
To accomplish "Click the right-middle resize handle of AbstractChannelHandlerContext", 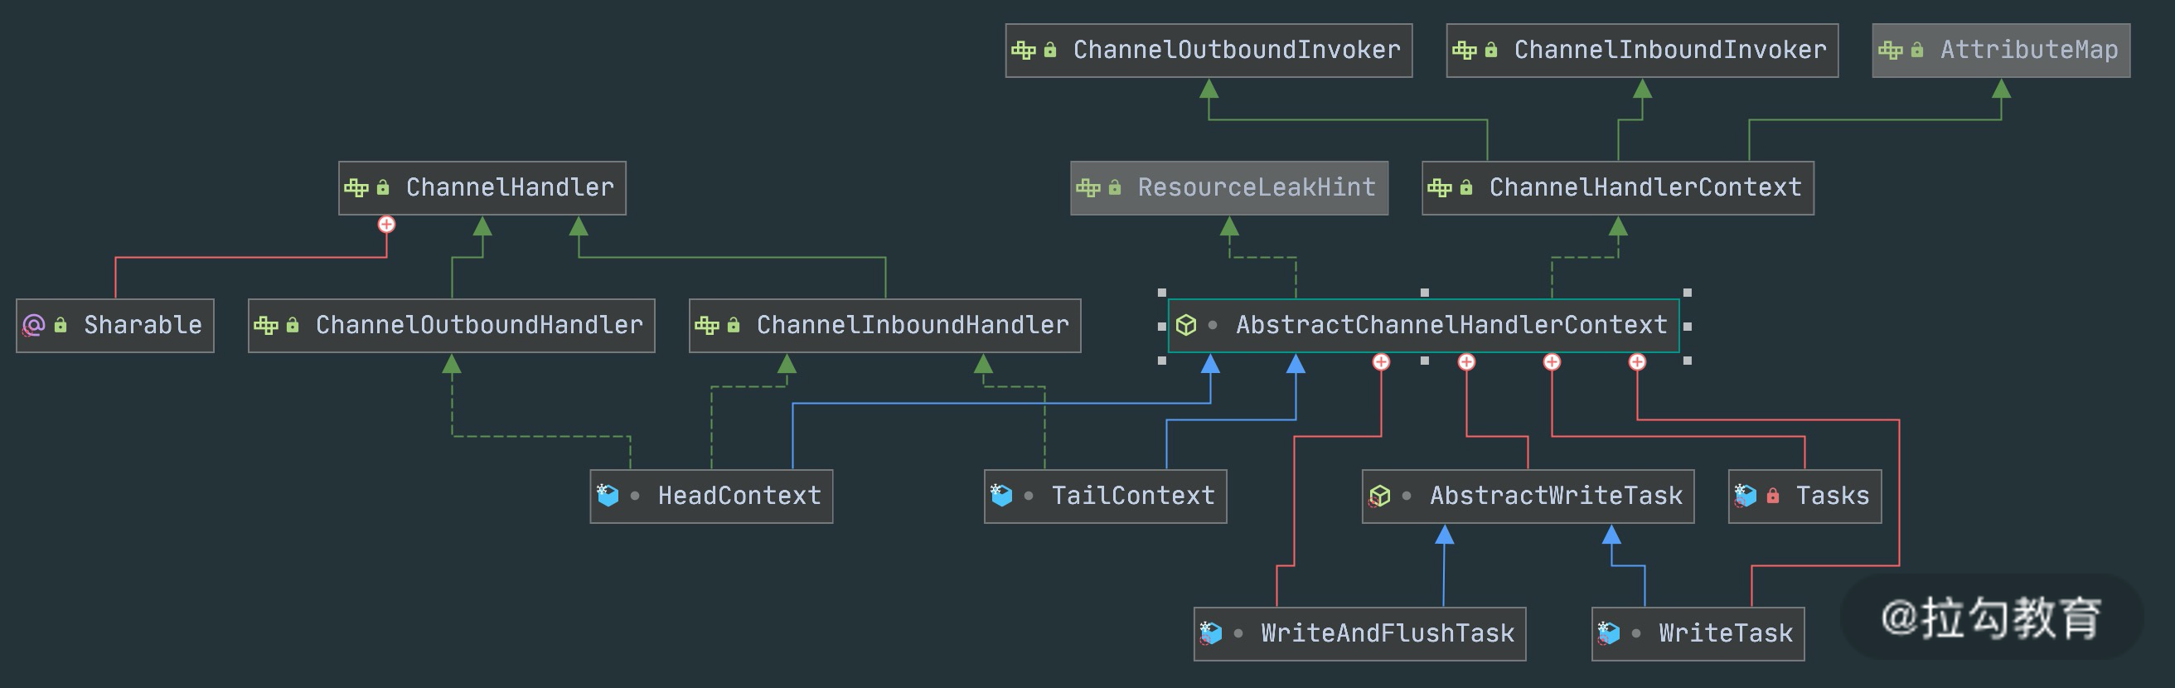I will point(1687,327).
